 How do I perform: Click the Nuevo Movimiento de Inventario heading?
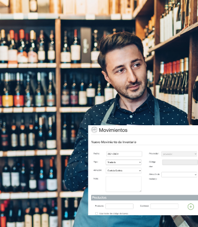coord(114,142)
